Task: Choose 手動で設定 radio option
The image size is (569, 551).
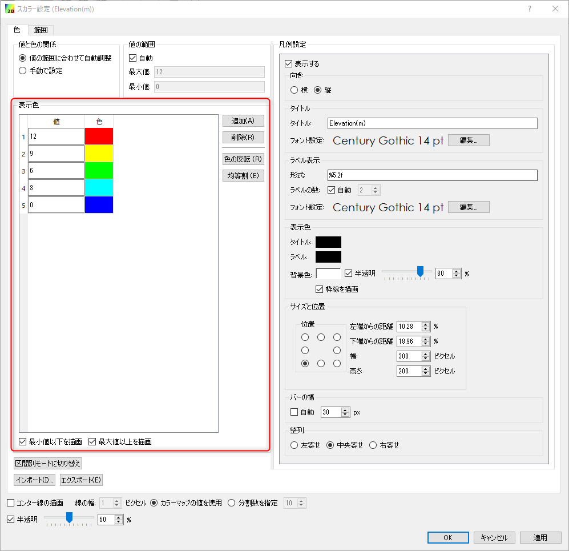Action: point(41,71)
